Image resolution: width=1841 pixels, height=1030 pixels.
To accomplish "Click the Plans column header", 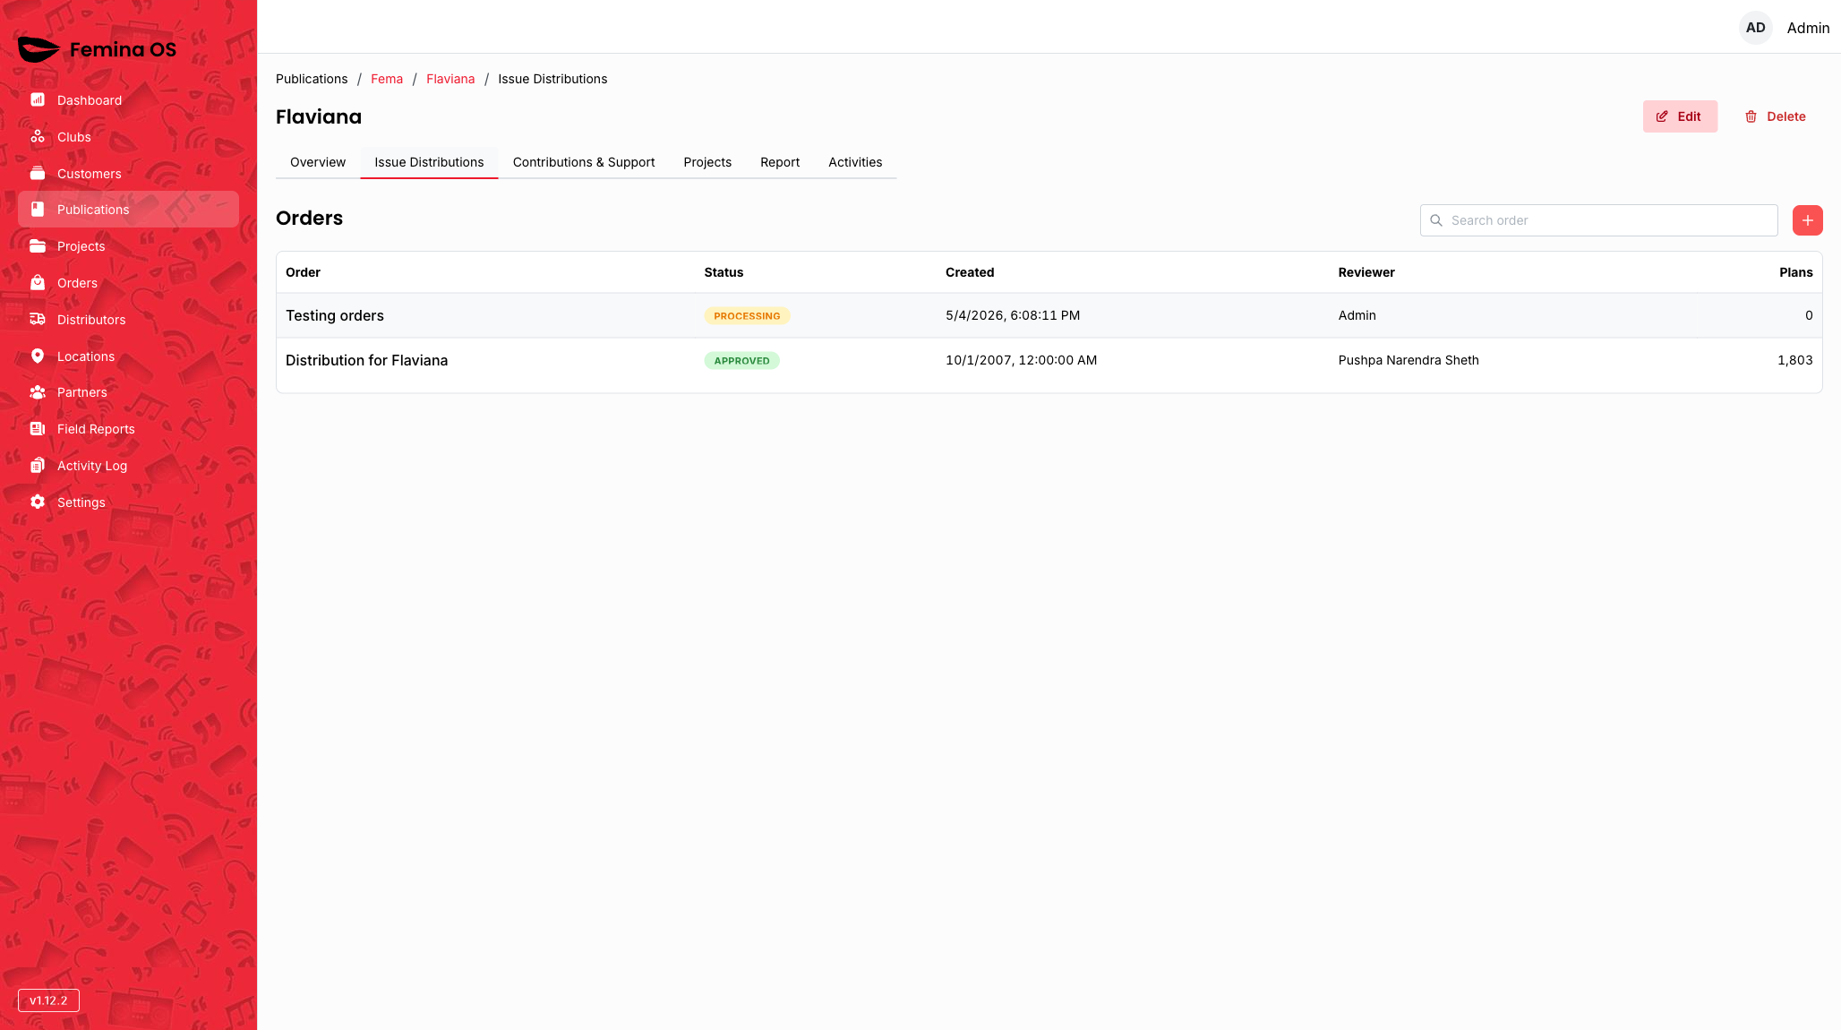I will point(1795,272).
